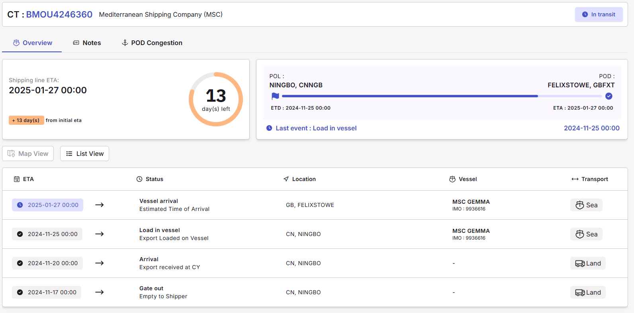Click the 13 days left circular gauge
This screenshot has height=313, width=634.
click(216, 99)
